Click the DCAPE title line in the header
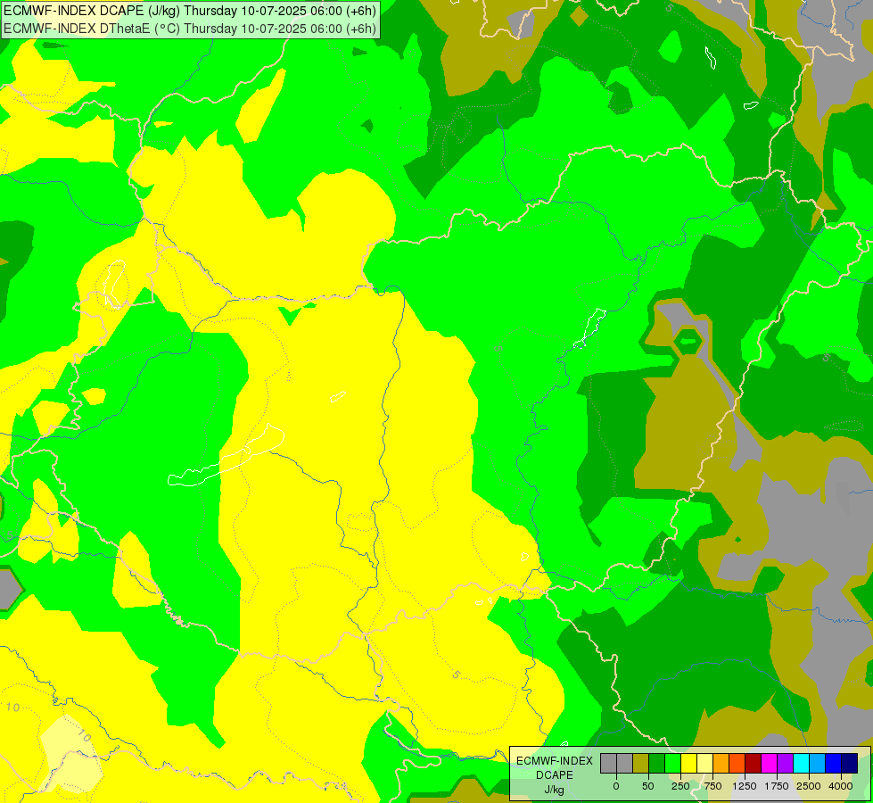873x803 pixels. click(190, 10)
